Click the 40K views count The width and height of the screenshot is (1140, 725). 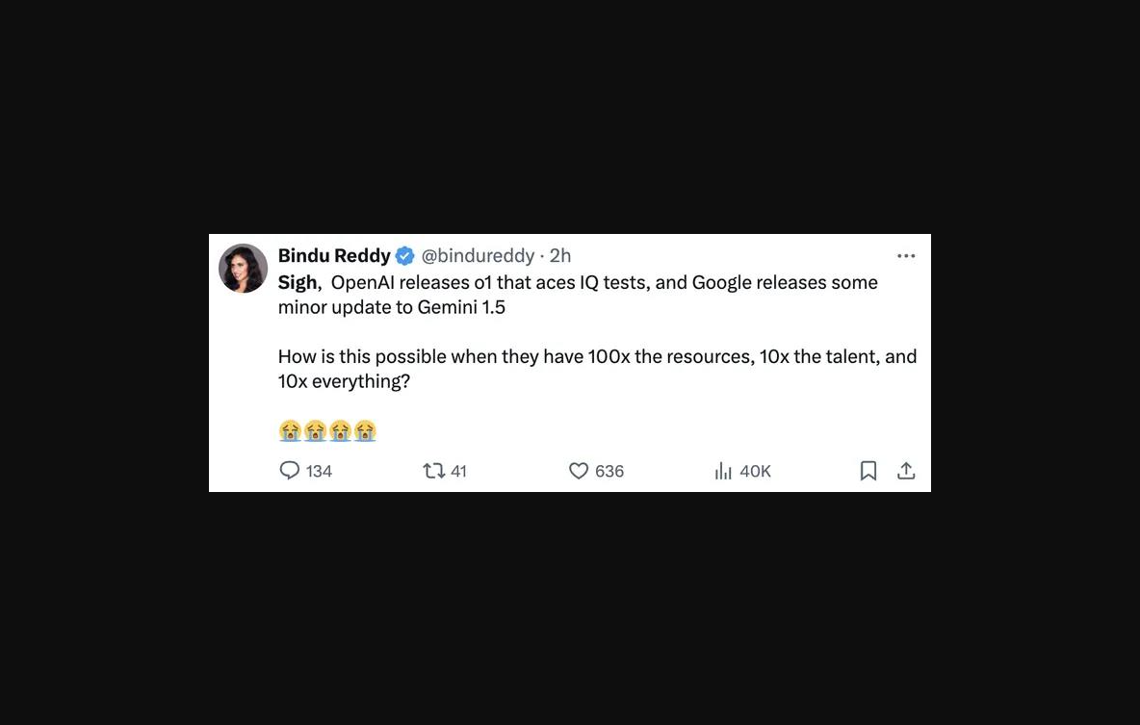point(756,471)
